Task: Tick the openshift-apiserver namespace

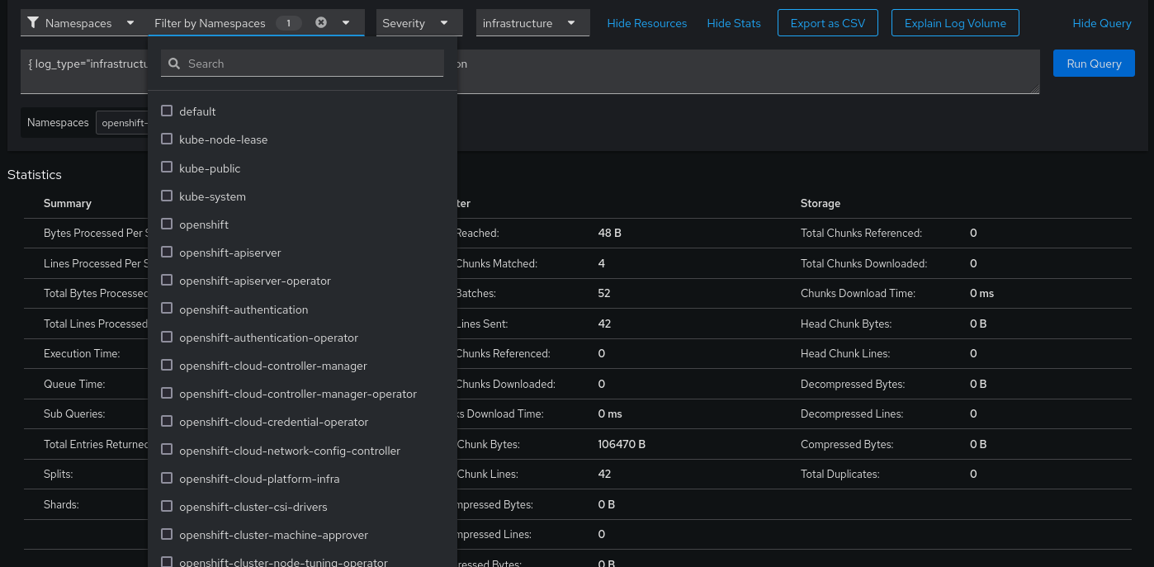Action: click(167, 253)
